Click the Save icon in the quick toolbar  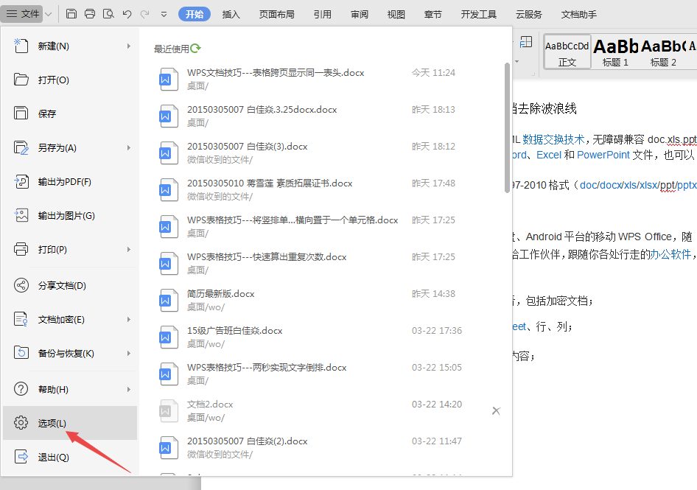click(71, 14)
